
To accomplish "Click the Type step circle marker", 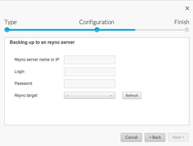I will (7, 30).
